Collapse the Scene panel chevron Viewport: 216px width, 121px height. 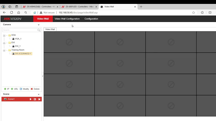(x=39, y=94)
